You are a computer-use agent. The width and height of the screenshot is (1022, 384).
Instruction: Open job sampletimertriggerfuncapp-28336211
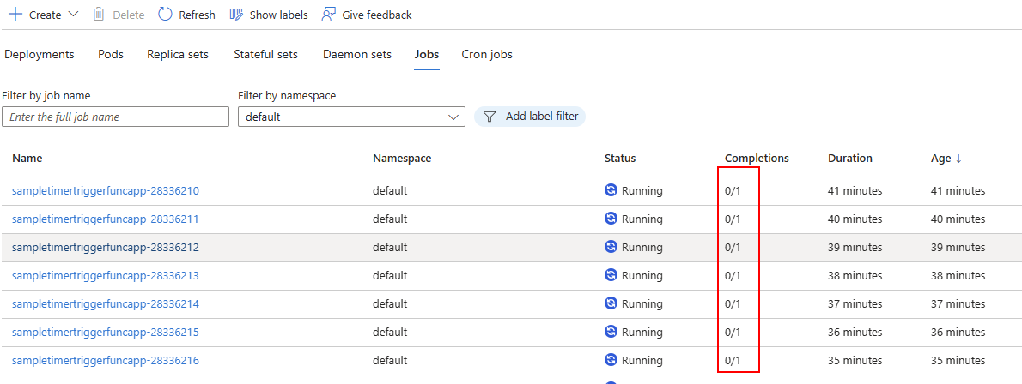pyautogui.click(x=106, y=219)
